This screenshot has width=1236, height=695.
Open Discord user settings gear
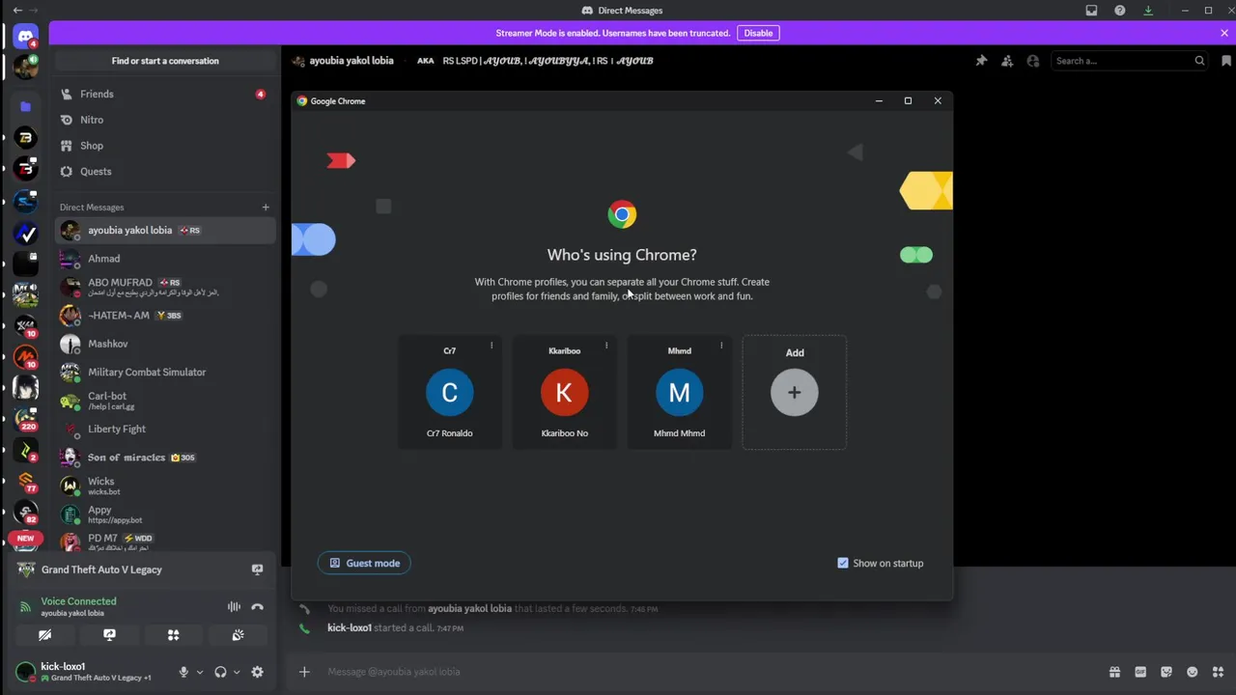coord(257,672)
